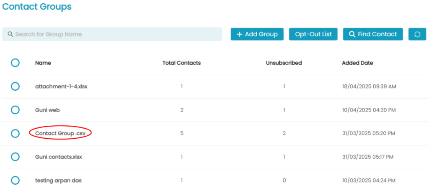The image size is (429, 188).
Task: Check the Guni contacts.xlsx row circle
Action: click(x=16, y=157)
